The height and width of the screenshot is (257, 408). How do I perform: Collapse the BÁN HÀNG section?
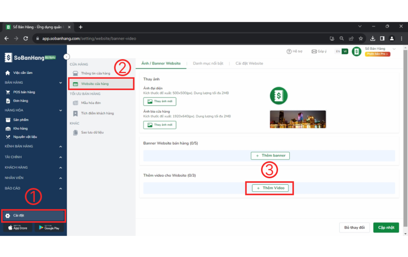pos(61,83)
